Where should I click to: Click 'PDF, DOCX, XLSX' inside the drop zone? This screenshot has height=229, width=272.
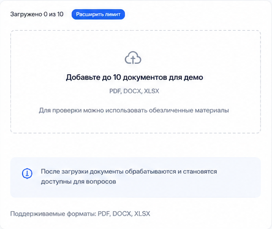134,91
